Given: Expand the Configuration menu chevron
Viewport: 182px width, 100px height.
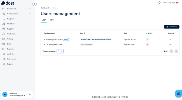Looking at the screenshot, I should click(30, 14).
